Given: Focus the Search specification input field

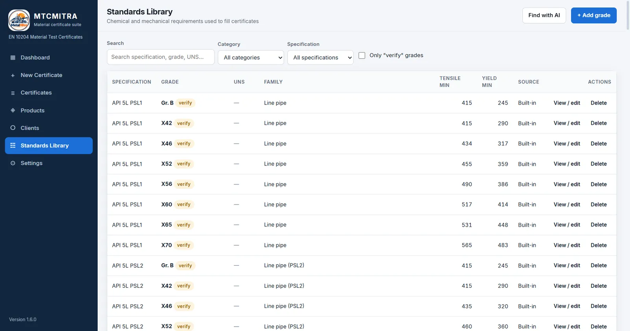Looking at the screenshot, I should pyautogui.click(x=161, y=57).
